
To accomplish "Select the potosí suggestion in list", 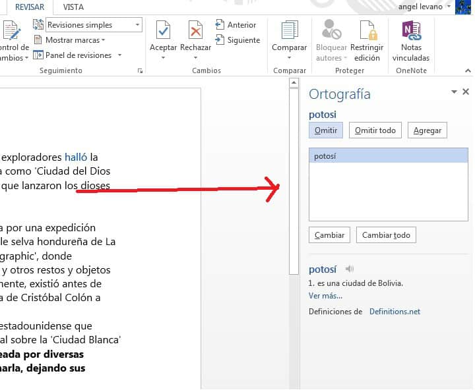I will (x=388, y=156).
